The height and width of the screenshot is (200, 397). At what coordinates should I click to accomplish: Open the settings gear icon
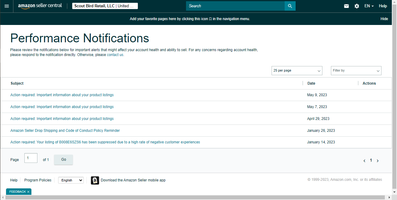pyautogui.click(x=357, y=6)
